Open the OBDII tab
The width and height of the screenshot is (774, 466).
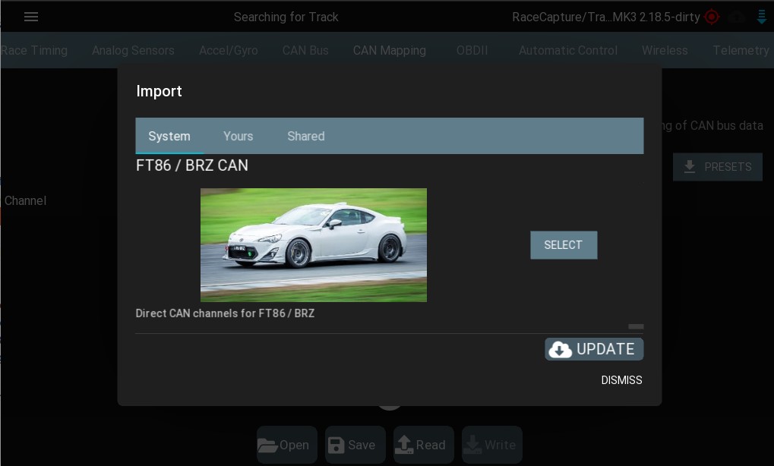(472, 50)
